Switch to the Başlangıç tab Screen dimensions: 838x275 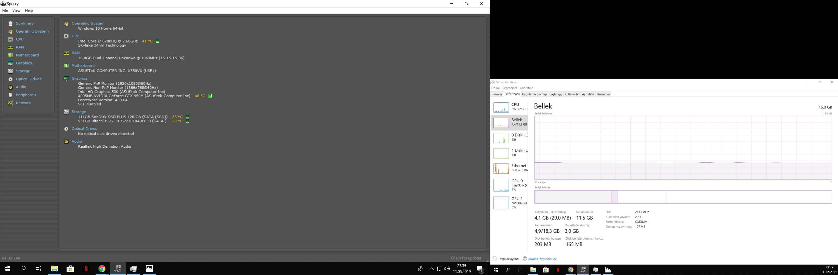[x=556, y=94]
